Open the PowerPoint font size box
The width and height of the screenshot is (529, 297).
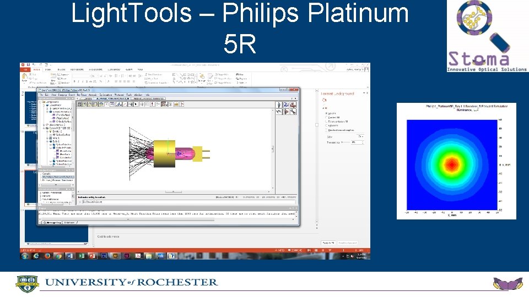pyautogui.click(x=95, y=76)
